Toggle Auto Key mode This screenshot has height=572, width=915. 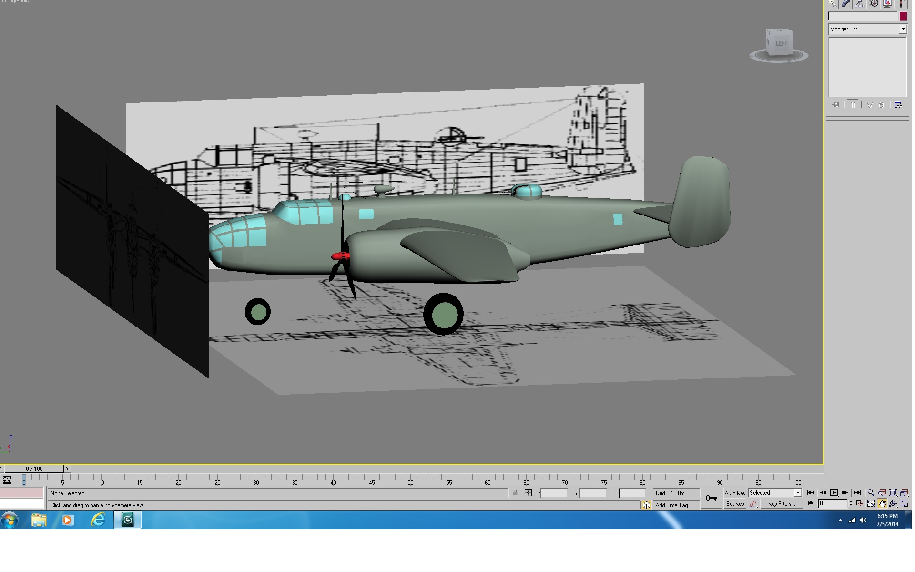[735, 493]
